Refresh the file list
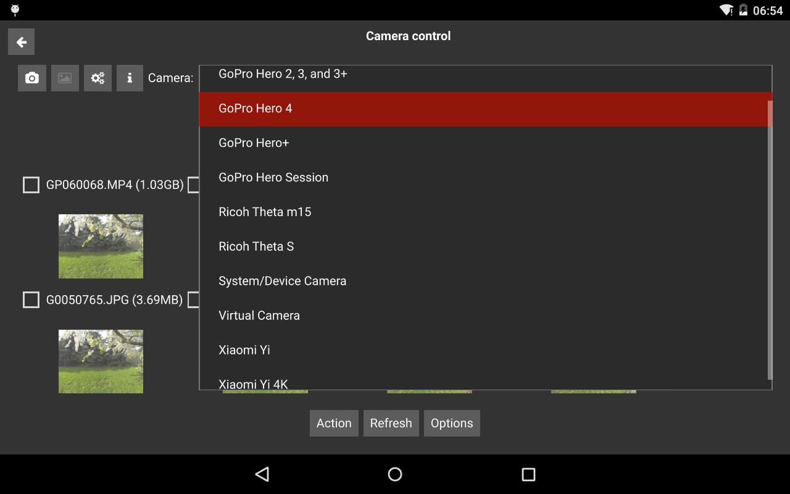 (x=391, y=423)
